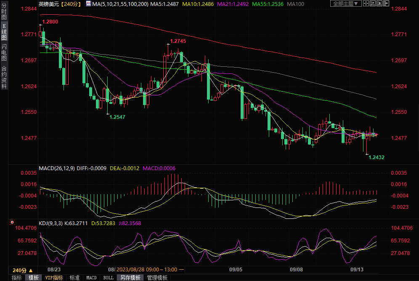Select the 模板 bottom tab
419x281 pixels.
coord(33,278)
